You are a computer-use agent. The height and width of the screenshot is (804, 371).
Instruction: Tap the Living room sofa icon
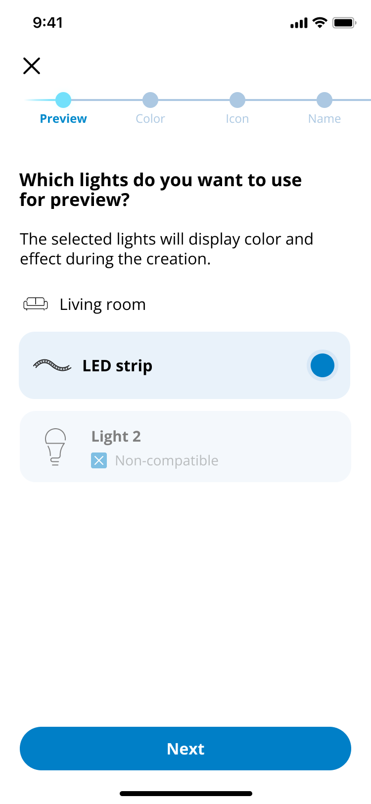tap(36, 304)
